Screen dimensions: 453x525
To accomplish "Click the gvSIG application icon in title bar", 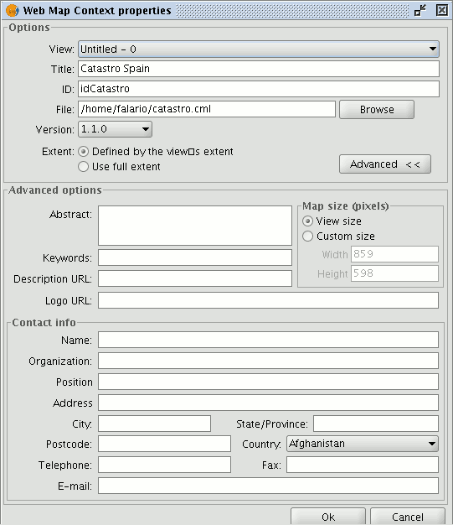I will tap(12, 10).
